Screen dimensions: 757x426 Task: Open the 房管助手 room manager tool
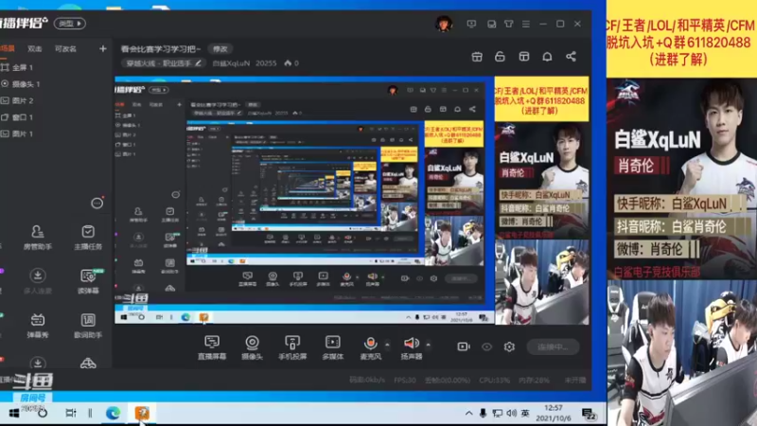point(38,238)
